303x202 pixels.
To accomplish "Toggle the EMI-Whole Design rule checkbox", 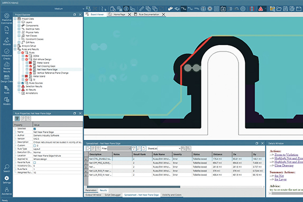I will (26, 59).
